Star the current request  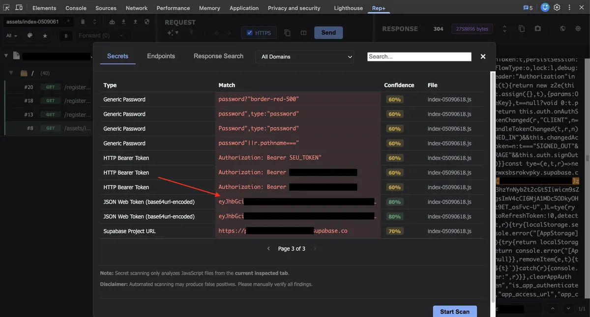pos(44,35)
